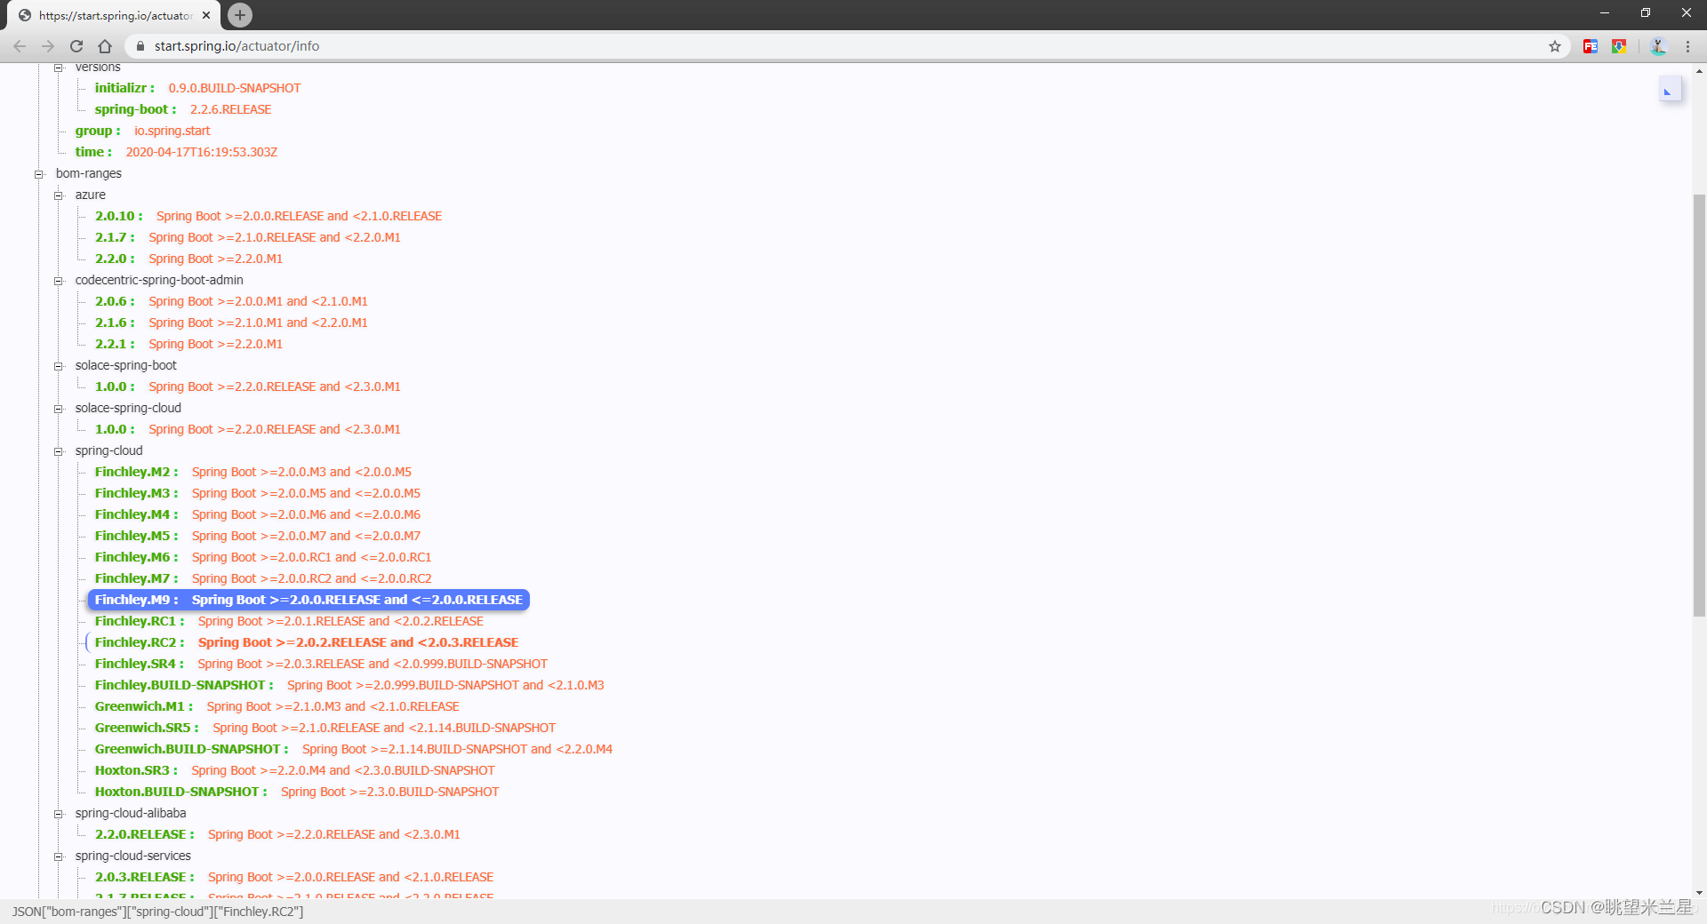
Task: Select the Finchley.RC1 key
Action: 135,621
